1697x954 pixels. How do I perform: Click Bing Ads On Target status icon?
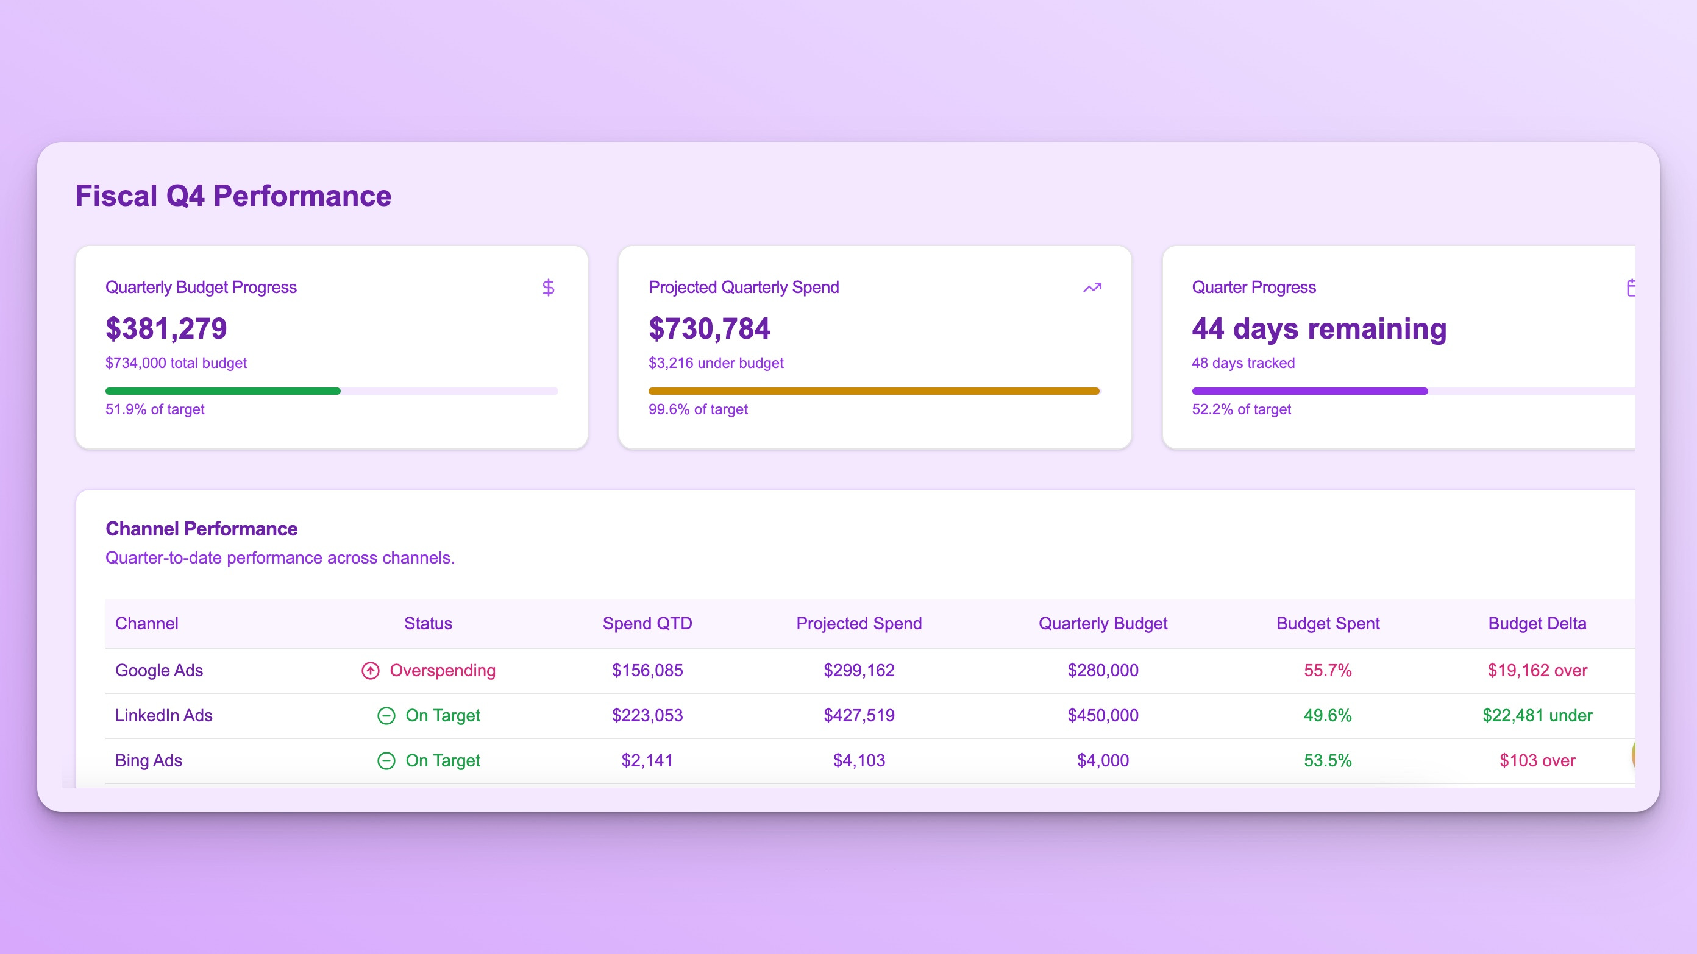[386, 761]
